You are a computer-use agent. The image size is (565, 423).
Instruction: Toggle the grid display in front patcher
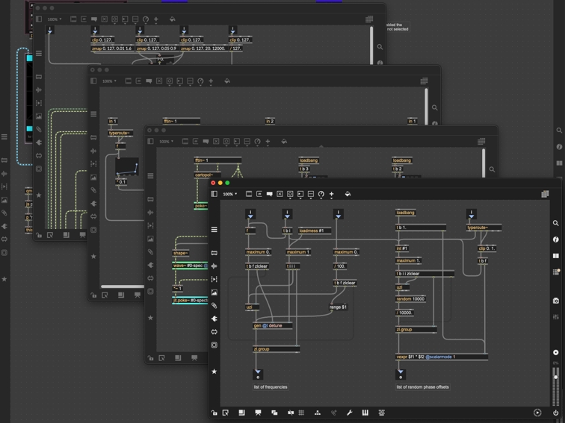(x=301, y=413)
